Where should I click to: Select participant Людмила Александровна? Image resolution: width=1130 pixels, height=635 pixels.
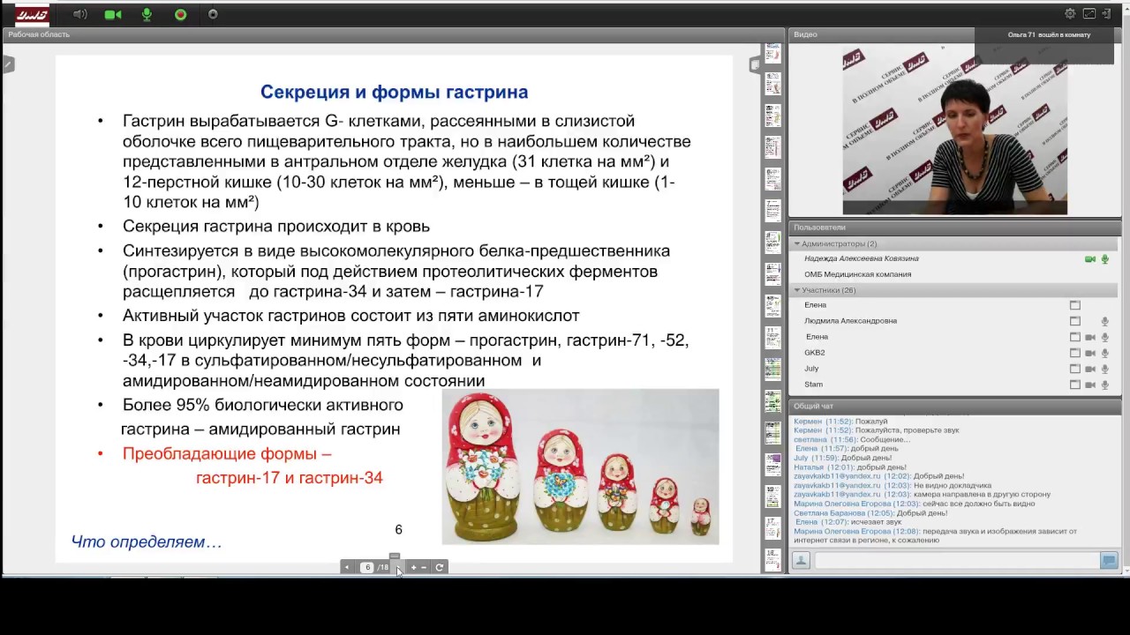(850, 321)
